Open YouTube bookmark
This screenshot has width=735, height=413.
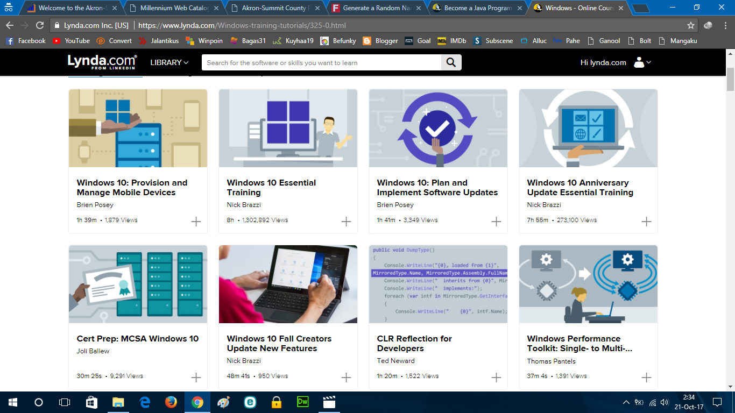pos(71,41)
